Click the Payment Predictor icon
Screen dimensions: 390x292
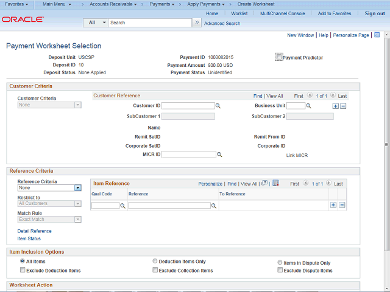(x=278, y=57)
